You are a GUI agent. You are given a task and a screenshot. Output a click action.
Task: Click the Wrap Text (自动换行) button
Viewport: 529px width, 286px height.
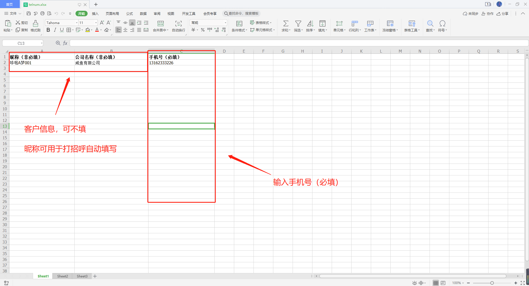click(178, 26)
